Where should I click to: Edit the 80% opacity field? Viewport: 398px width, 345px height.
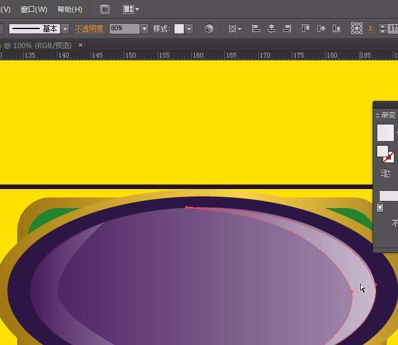click(x=124, y=28)
